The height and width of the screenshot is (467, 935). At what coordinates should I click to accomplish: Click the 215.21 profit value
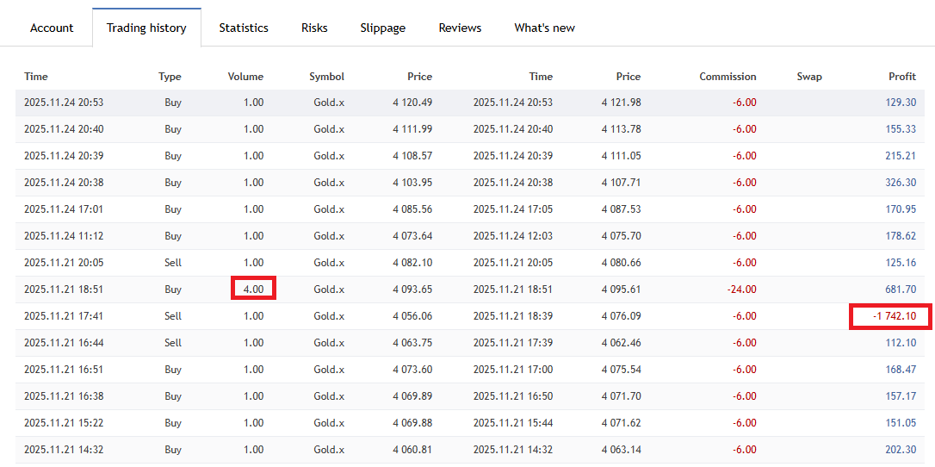pos(901,156)
